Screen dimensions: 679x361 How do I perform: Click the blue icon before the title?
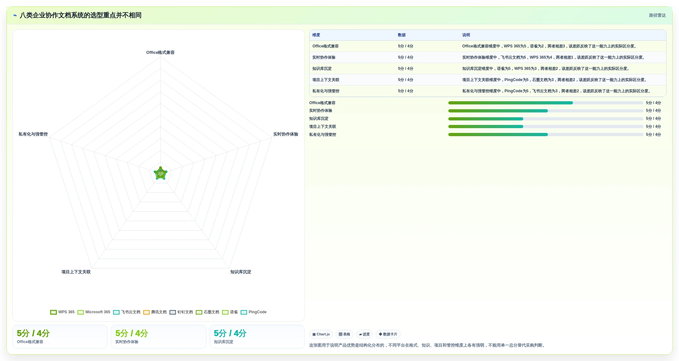click(x=15, y=15)
